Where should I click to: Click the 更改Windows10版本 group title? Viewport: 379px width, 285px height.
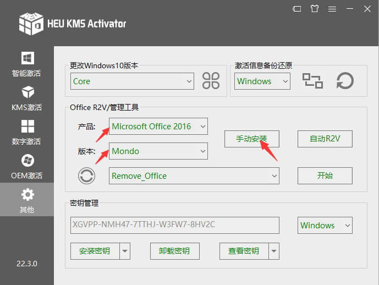click(104, 65)
